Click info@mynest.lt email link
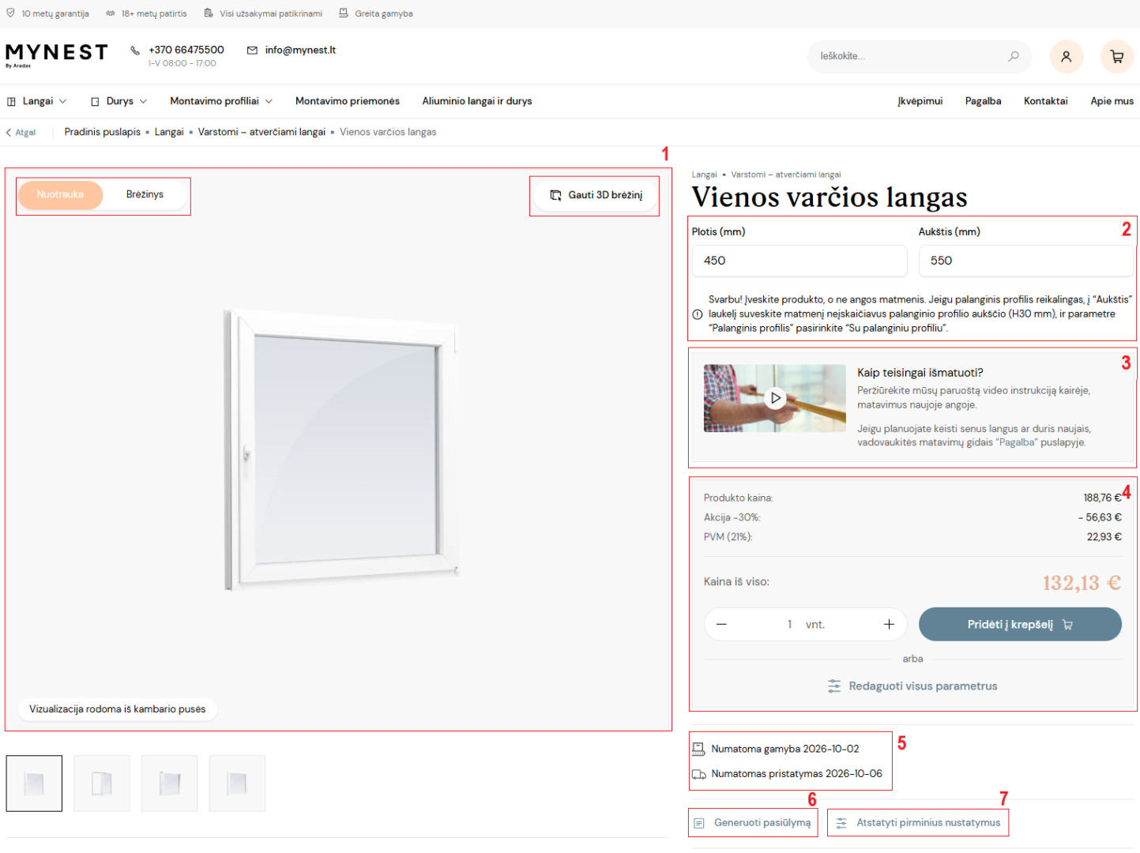 click(x=300, y=50)
